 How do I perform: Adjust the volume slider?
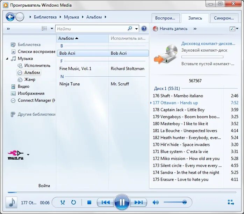tap(175, 202)
